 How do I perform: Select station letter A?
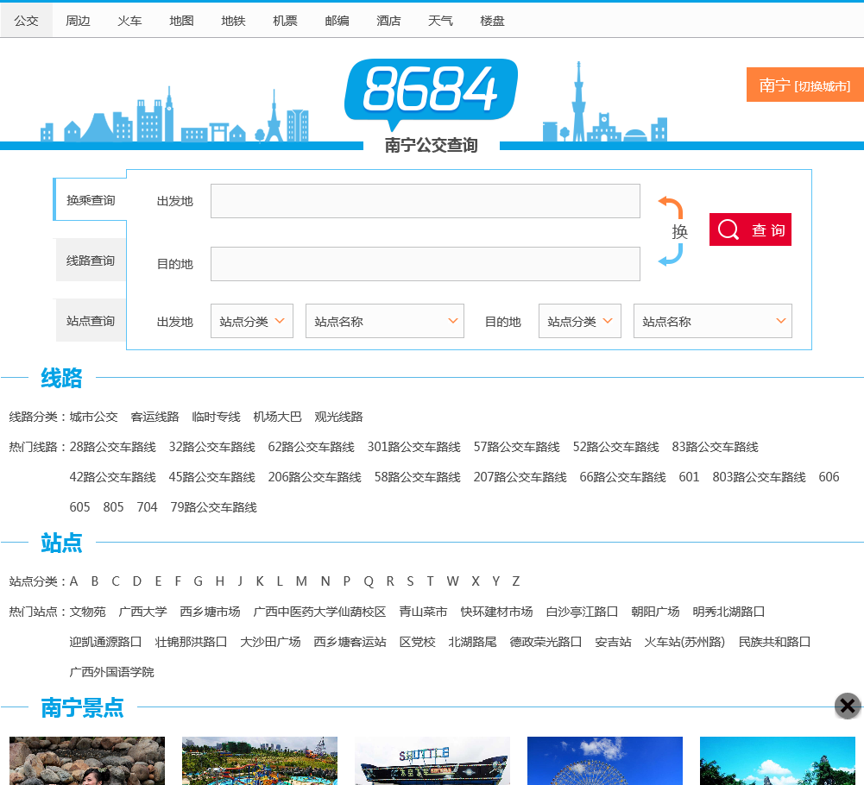pos(74,581)
